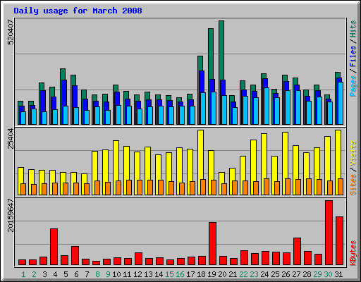Click the green 'Hits' legend label

click(x=353, y=29)
